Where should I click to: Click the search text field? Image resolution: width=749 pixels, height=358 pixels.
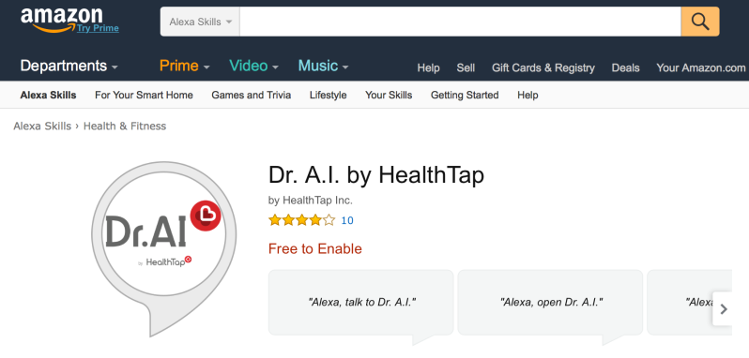click(x=460, y=22)
